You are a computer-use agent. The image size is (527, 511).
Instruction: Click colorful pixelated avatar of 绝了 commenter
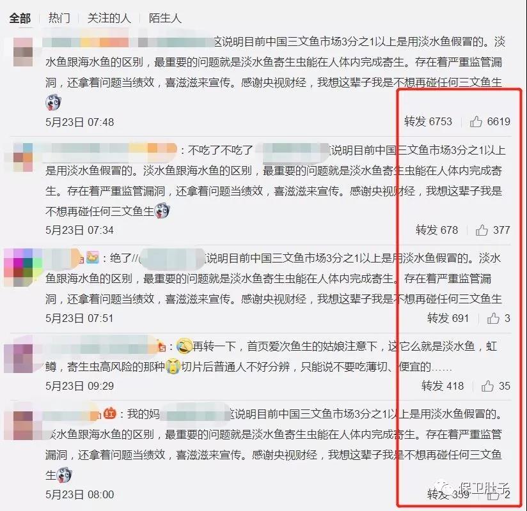(x=23, y=268)
